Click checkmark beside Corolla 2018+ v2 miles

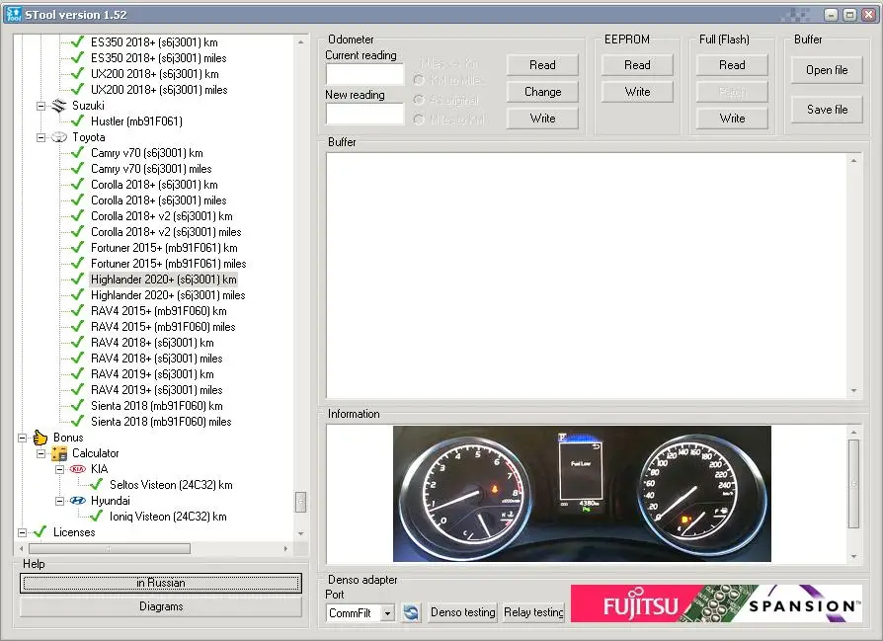[78, 231]
